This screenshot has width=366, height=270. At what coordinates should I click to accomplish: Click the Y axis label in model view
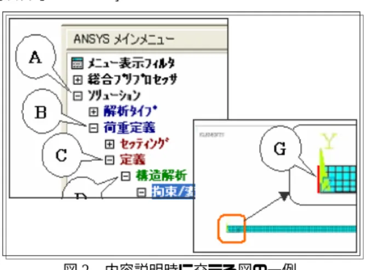[329, 140]
